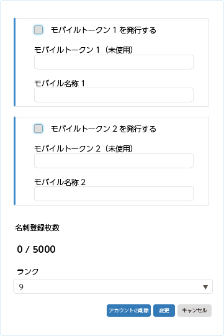Click the gray キャンセル button
Viewport: 224px width, 336px height.
(194, 311)
